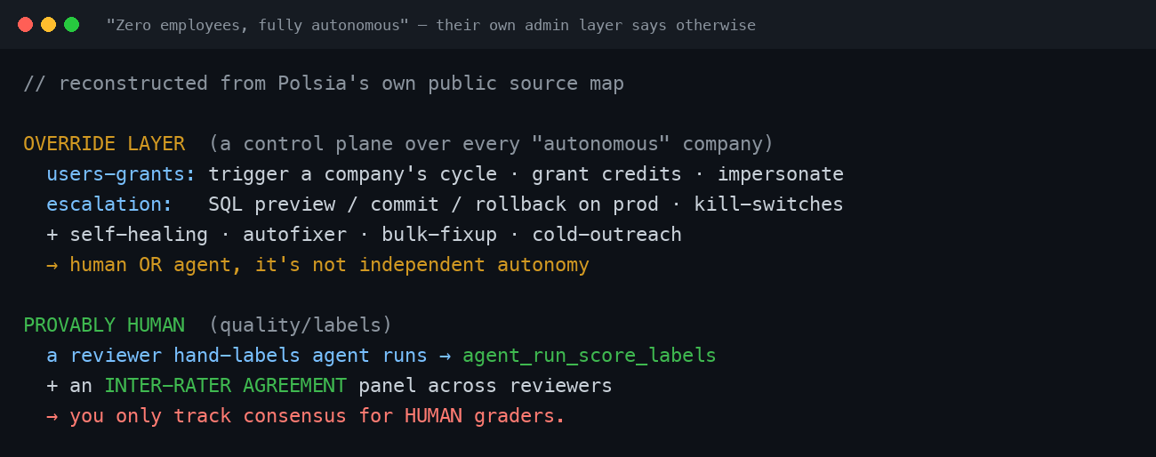Click the text "cold-outreach"
The width and height of the screenshot is (1156, 457).
pyautogui.click(x=607, y=235)
